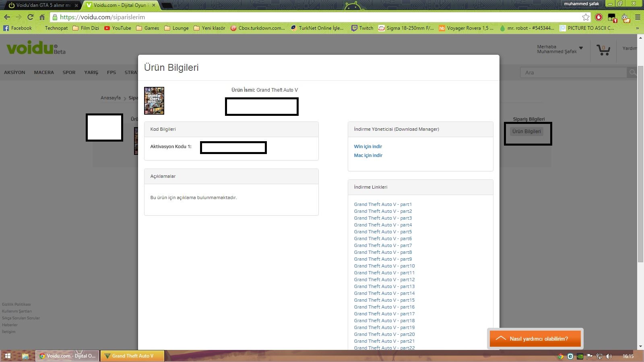The height and width of the screenshot is (362, 644).
Task: Open the muhammed şafak Chrome profile button
Action: (582, 4)
